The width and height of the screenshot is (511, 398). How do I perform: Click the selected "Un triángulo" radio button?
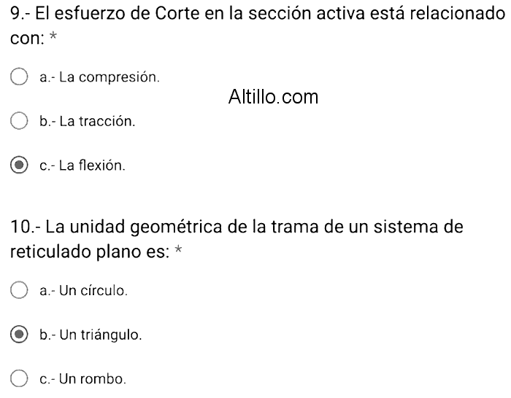pos(20,335)
